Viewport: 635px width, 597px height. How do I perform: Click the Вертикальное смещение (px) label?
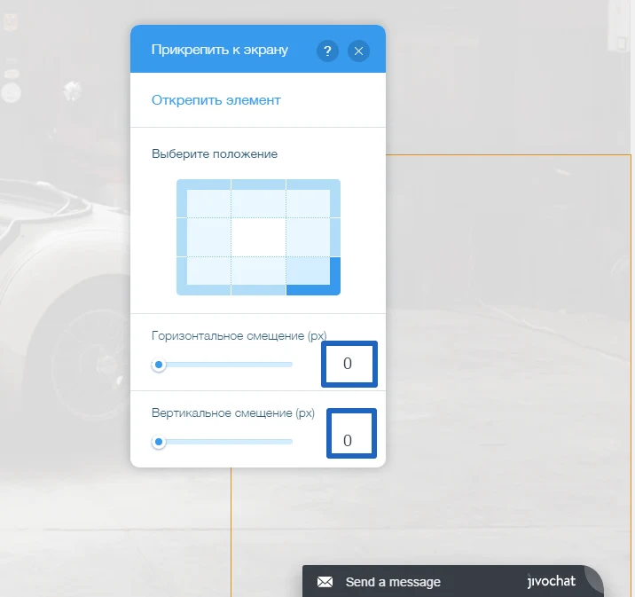[x=233, y=412]
